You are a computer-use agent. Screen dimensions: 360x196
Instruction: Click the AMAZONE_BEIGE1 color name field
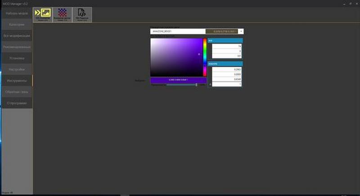pos(177,32)
